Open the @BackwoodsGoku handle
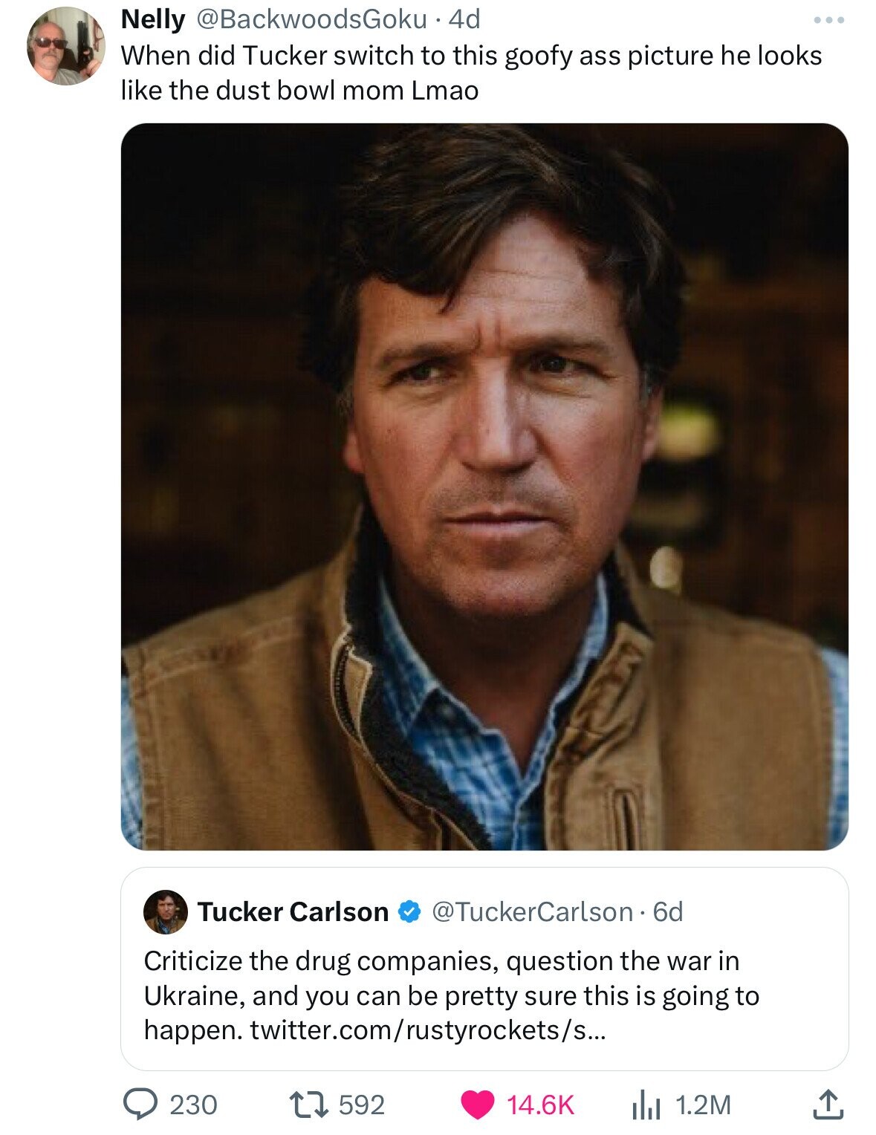 click(311, 19)
